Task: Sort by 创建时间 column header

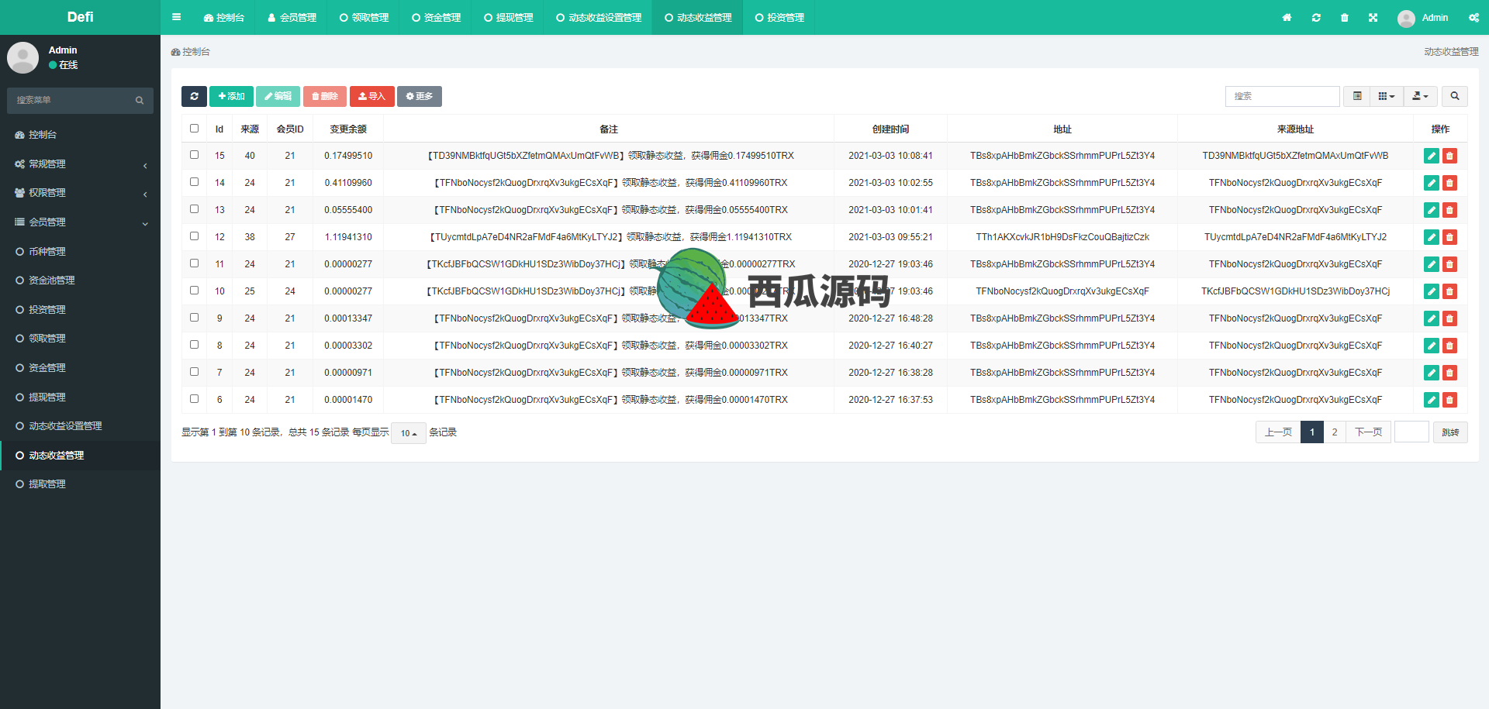Action: pos(890,129)
